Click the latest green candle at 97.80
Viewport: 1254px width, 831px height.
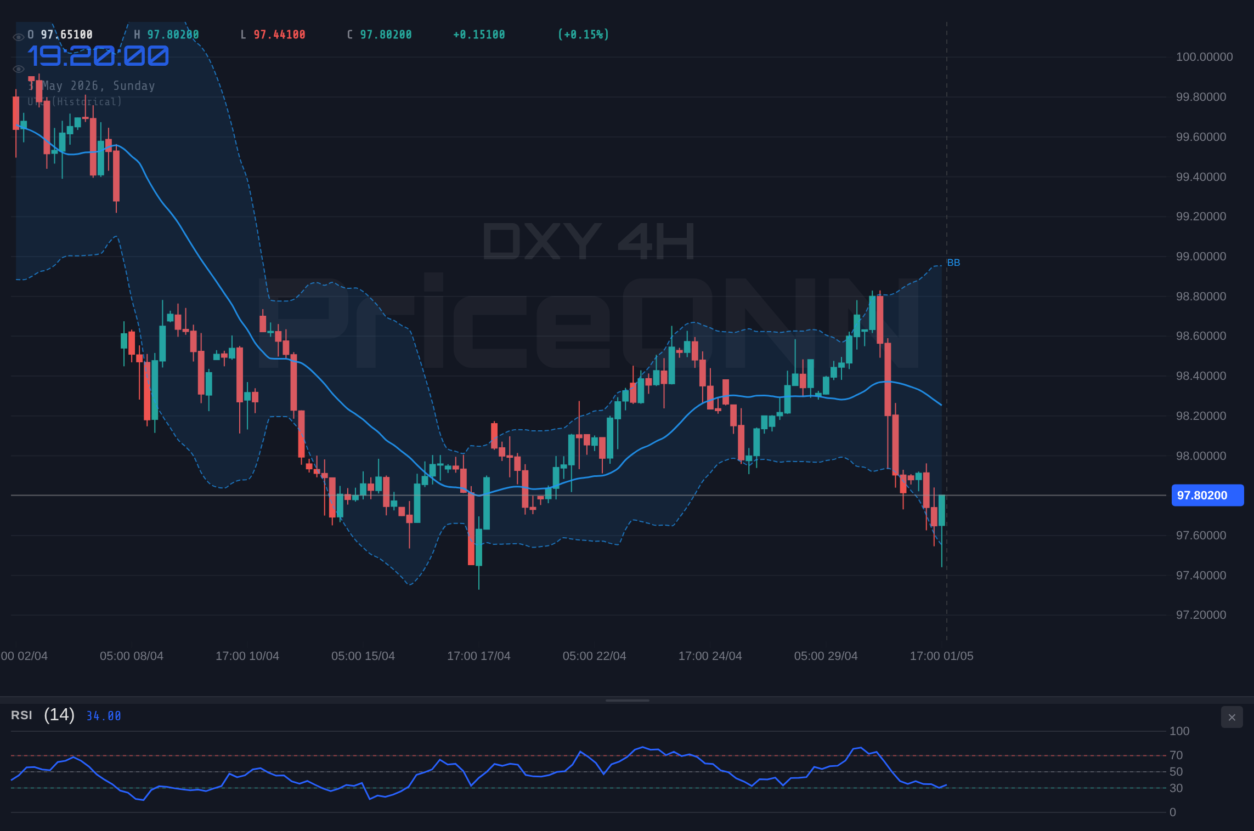coord(942,510)
